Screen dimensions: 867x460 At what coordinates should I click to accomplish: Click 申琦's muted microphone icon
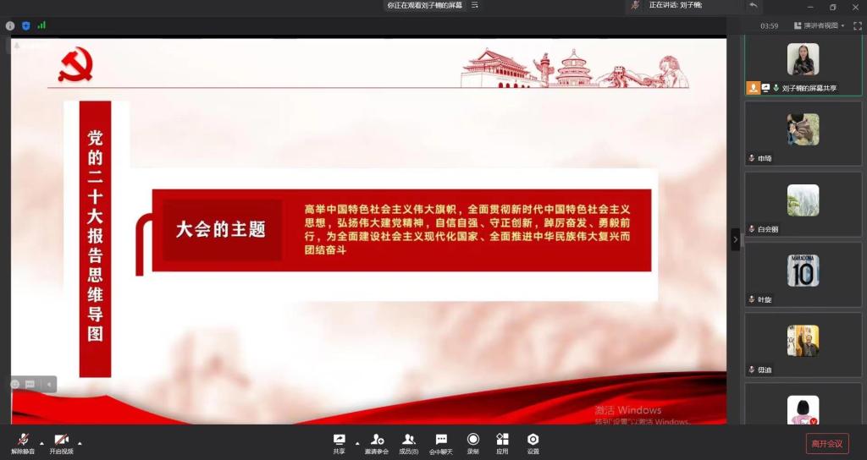point(752,158)
